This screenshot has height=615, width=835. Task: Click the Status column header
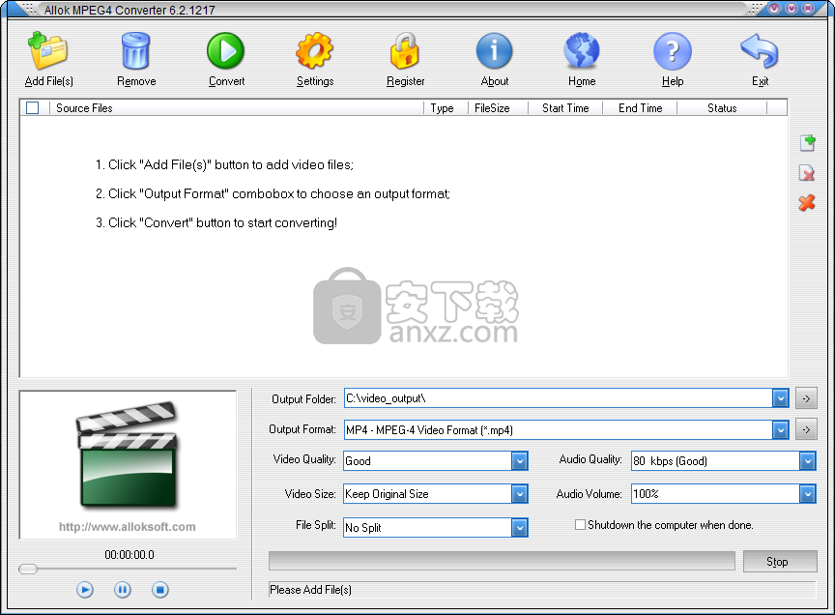722,107
